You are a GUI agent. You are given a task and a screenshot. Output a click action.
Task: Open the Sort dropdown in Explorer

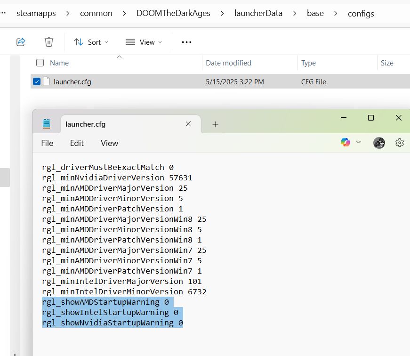91,42
